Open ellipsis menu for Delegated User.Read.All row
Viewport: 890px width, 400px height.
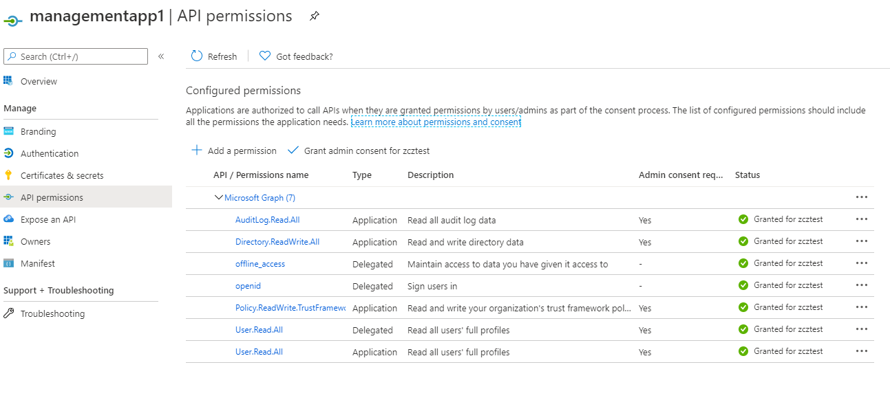coord(861,329)
